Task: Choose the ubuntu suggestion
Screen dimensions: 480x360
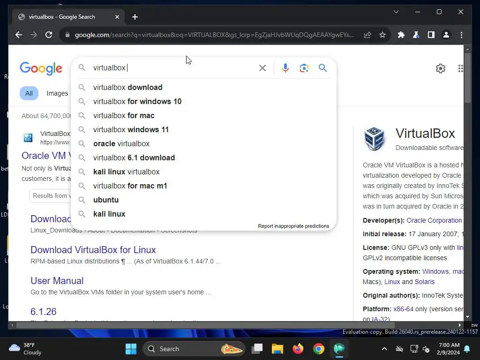Action: [203, 200]
